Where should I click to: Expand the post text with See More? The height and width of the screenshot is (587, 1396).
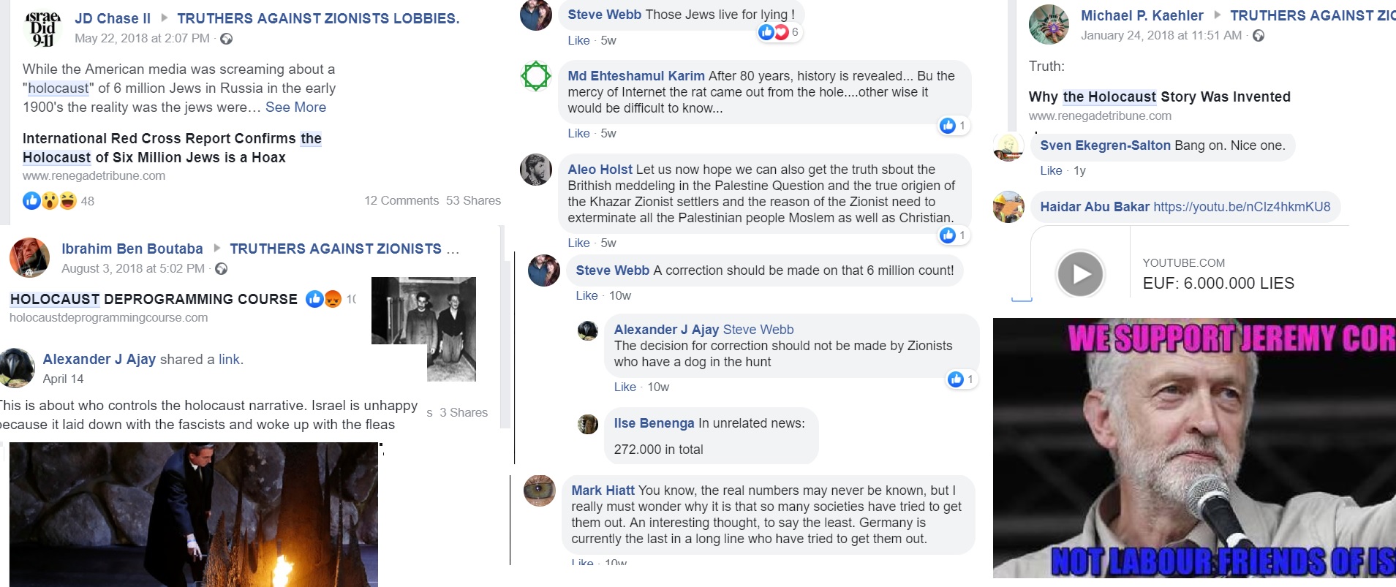click(295, 107)
